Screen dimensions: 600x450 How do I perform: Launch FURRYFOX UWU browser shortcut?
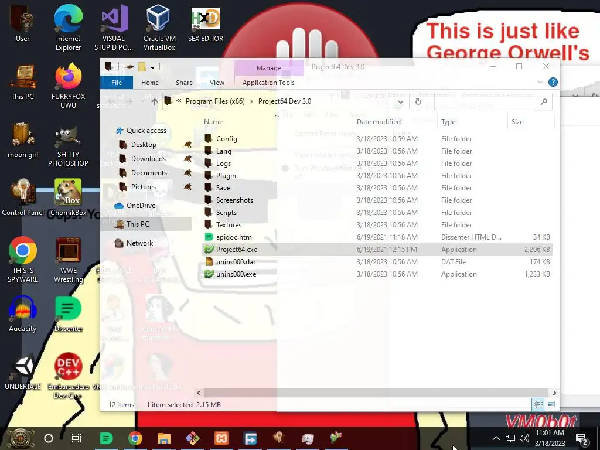click(x=68, y=87)
